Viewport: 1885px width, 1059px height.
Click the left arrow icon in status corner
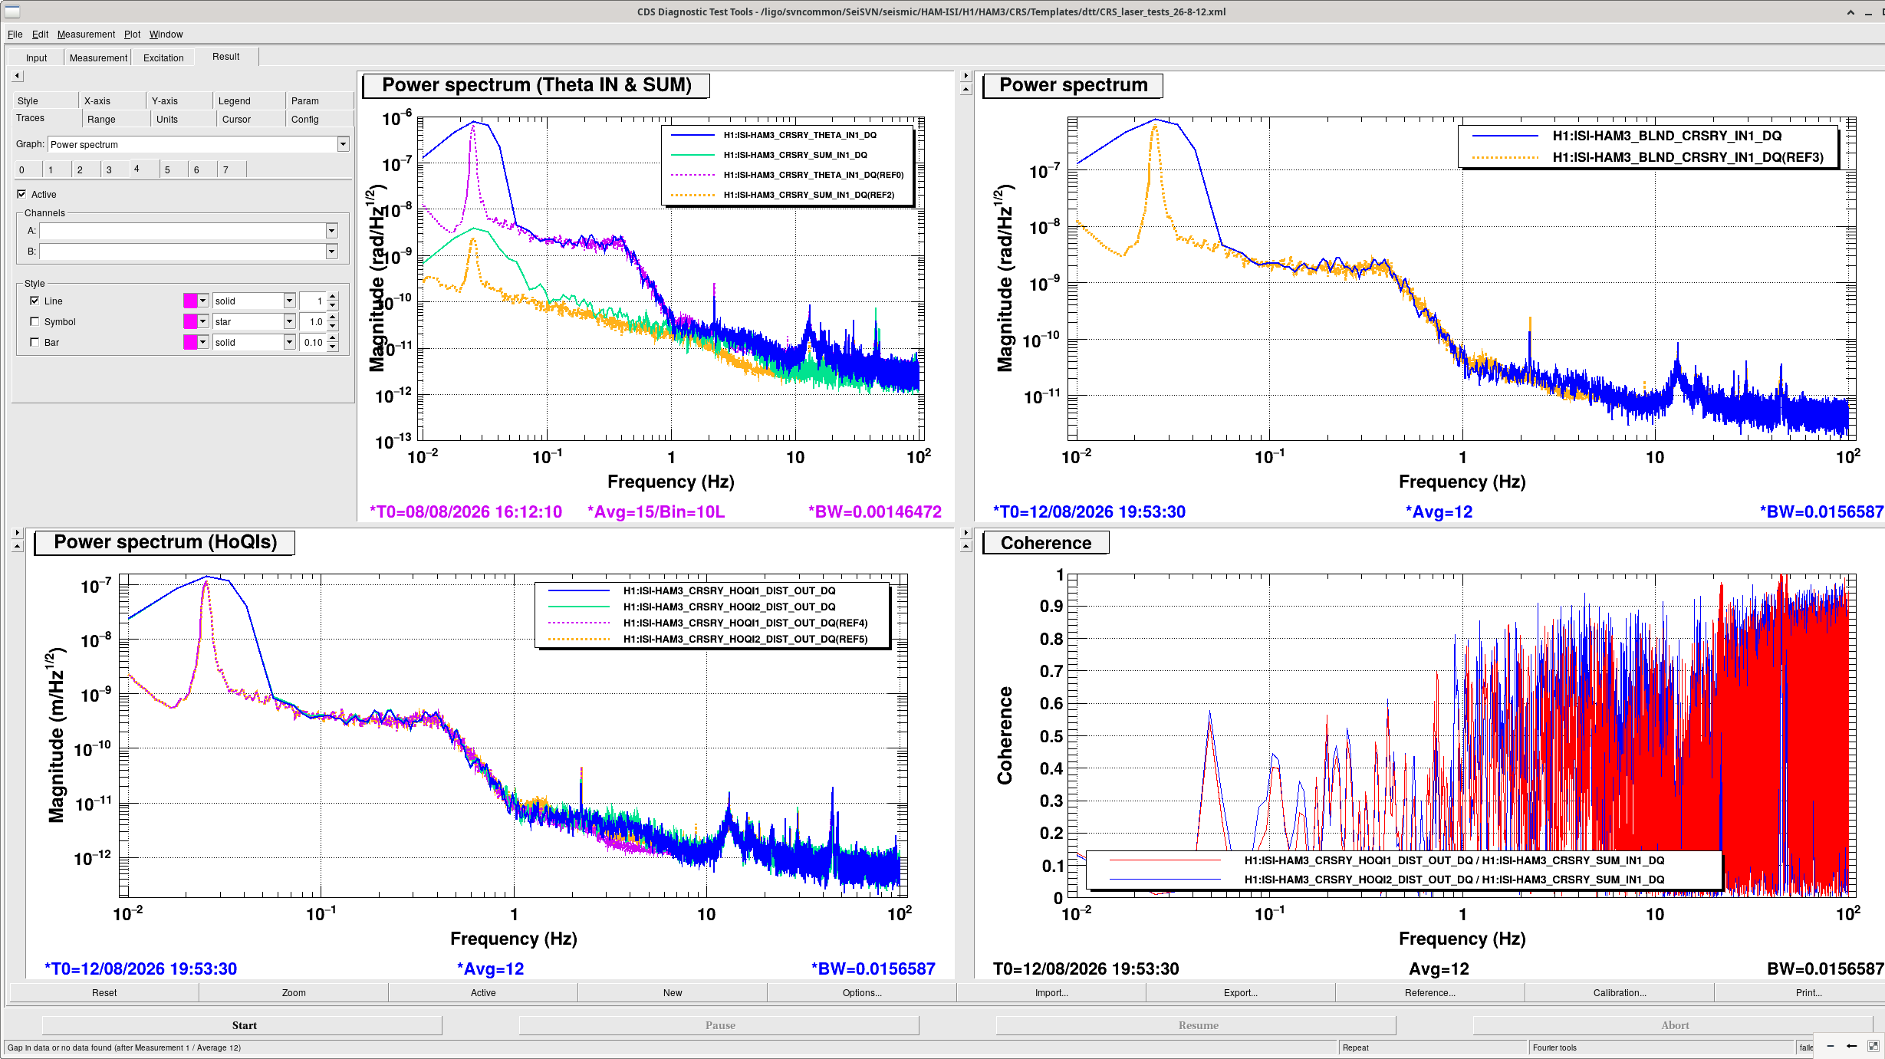(1851, 1046)
